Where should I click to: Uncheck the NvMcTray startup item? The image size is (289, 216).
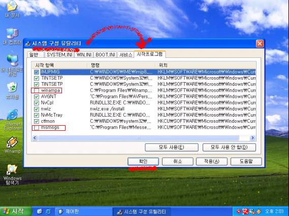pyautogui.click(x=37, y=115)
